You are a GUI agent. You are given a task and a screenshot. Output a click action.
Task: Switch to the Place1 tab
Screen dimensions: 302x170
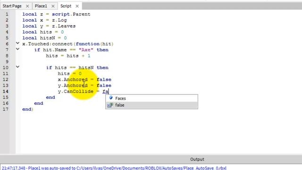(41, 6)
